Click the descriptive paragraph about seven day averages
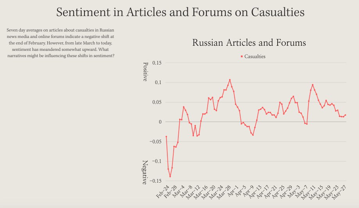 tap(61, 43)
